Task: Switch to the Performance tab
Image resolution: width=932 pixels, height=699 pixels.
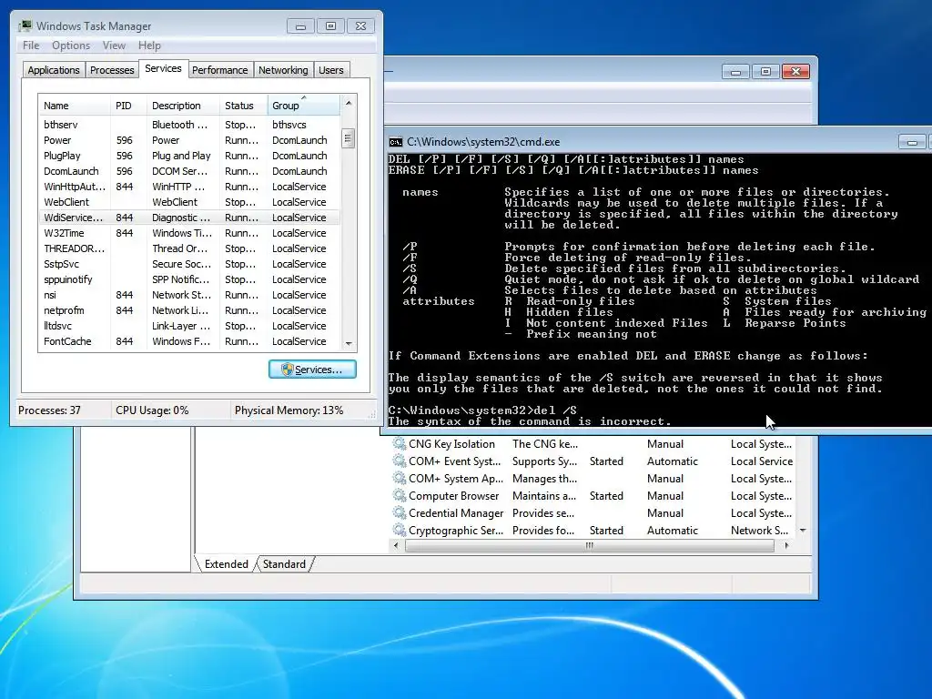Action: (220, 70)
